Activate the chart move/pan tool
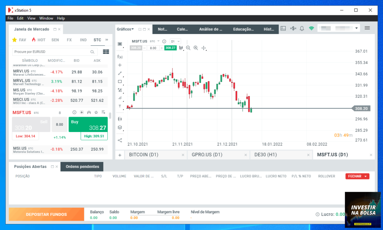Viewport: 383px width, 230px height. [203, 48]
